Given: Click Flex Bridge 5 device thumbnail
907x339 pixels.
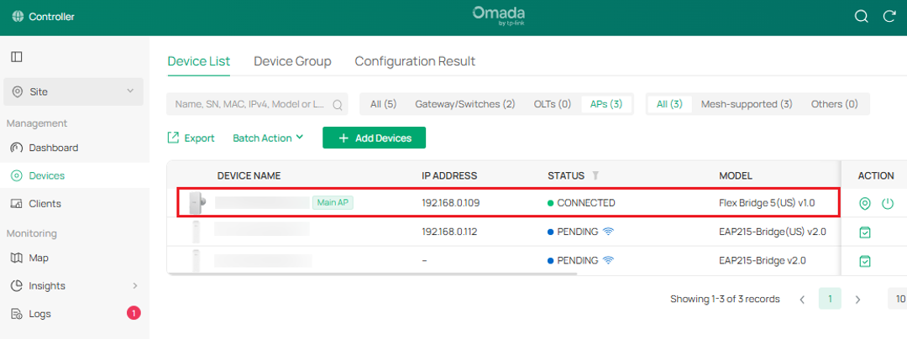Looking at the screenshot, I should point(197,203).
